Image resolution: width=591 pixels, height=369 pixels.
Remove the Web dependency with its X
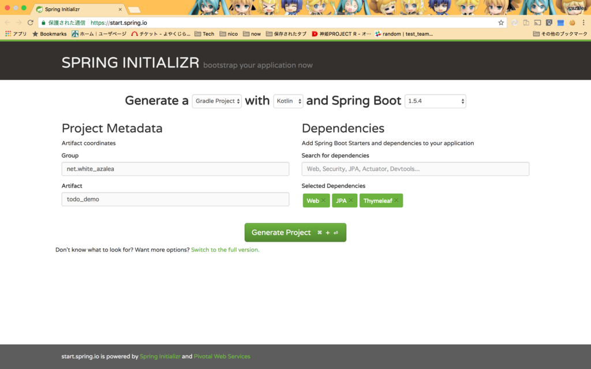coord(323,200)
